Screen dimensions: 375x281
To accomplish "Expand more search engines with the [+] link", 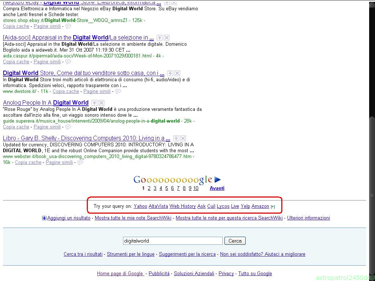I will (272, 207).
